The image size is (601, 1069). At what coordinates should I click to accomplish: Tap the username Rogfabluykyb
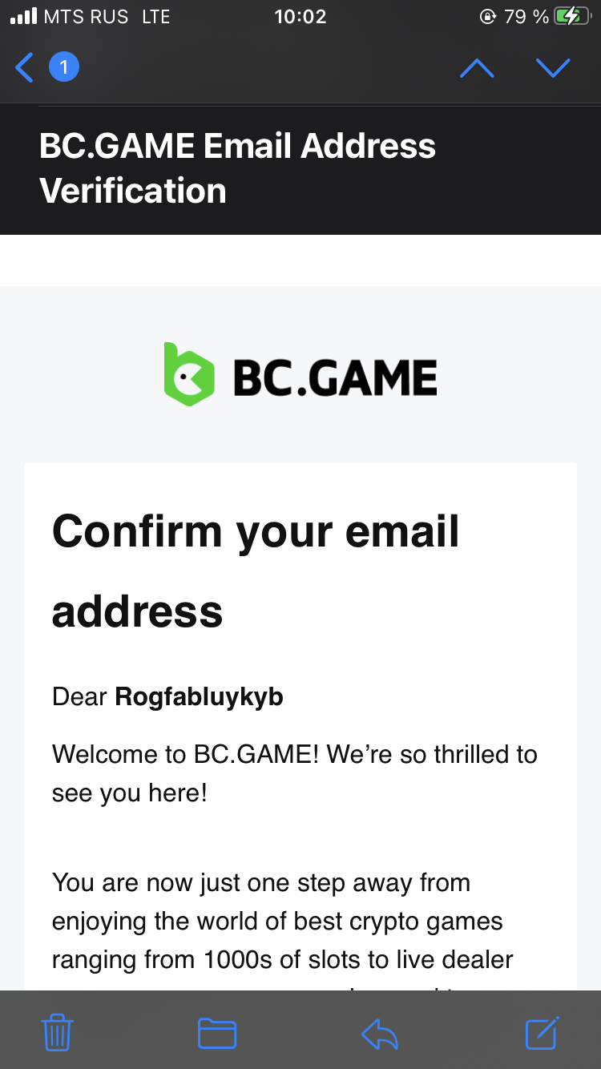199,696
